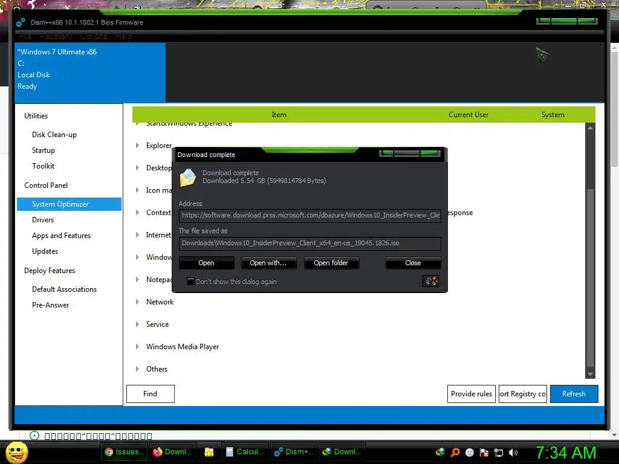Screen dimensions: 619x464
Task: Expand the Context menu category
Action: (137, 212)
